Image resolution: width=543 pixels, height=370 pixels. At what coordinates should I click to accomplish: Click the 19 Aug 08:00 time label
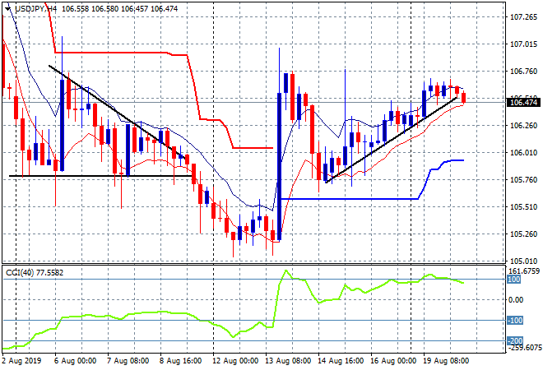[445, 361]
